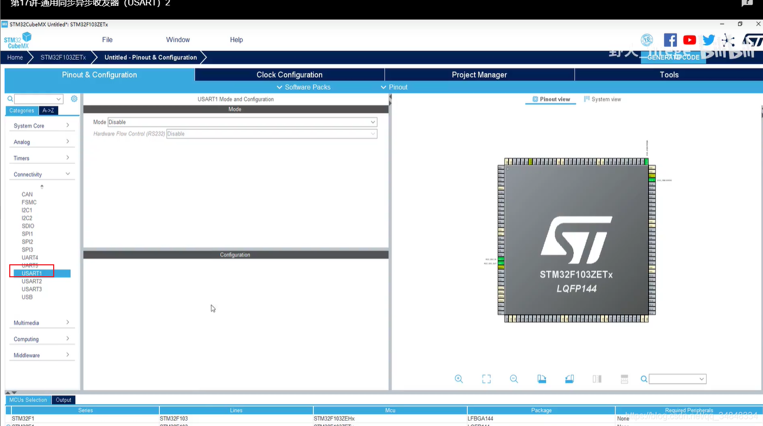
Task: Open Hardware Flow Control (RS232) dropdown
Action: pyautogui.click(x=272, y=133)
